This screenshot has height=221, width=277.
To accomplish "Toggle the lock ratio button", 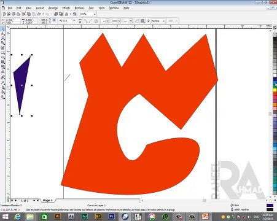I will (54, 20).
